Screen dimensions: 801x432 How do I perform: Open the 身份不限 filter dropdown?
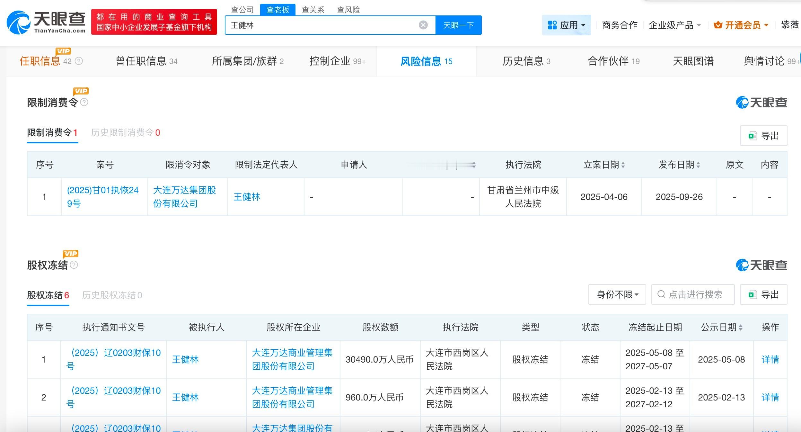[617, 294]
